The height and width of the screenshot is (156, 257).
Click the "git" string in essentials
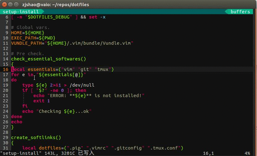click(85, 69)
